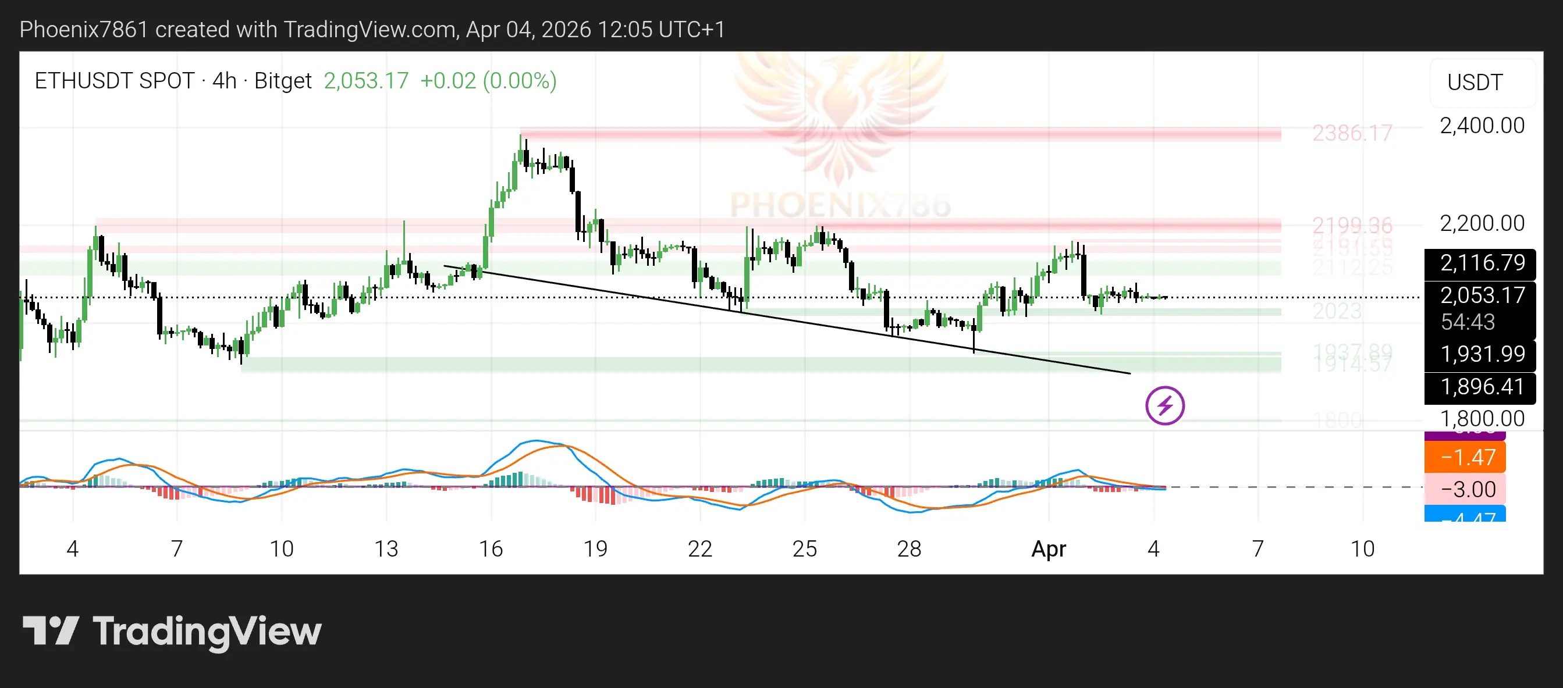
Task: Click the 16 date on time axis
Action: [491, 548]
